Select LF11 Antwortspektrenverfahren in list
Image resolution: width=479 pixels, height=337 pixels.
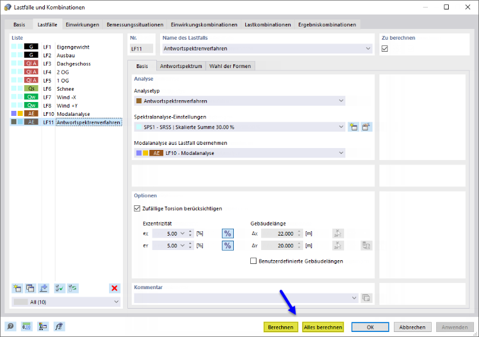(x=66, y=122)
